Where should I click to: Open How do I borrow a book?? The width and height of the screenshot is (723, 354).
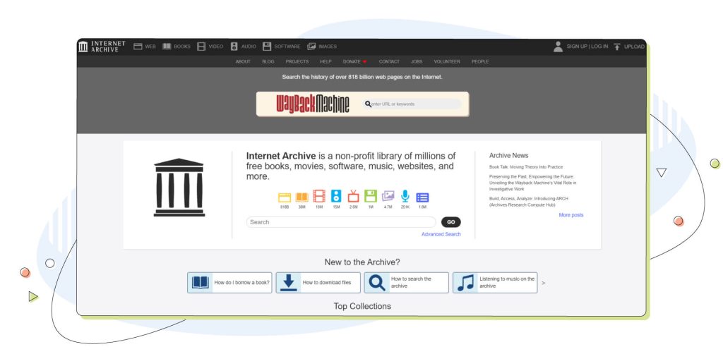point(229,283)
